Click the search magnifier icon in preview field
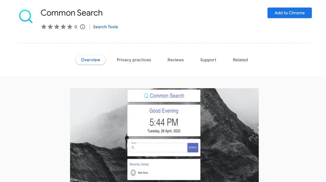This screenshot has height=182, width=326. click(x=133, y=148)
